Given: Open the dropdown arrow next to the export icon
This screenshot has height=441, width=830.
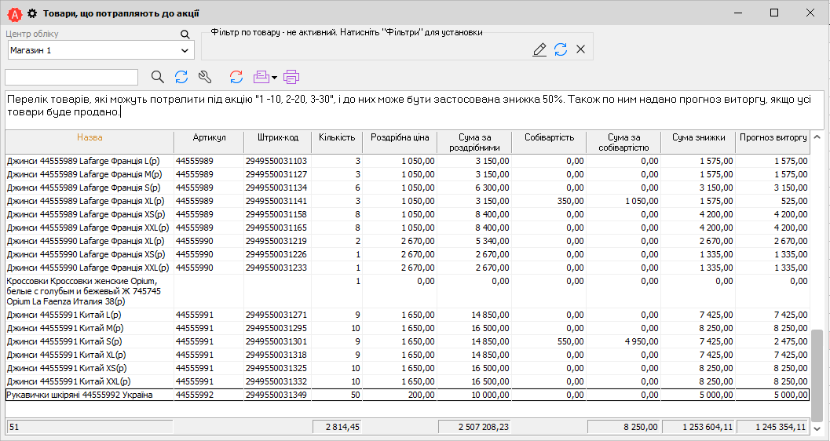Looking at the screenshot, I should pyautogui.click(x=274, y=77).
